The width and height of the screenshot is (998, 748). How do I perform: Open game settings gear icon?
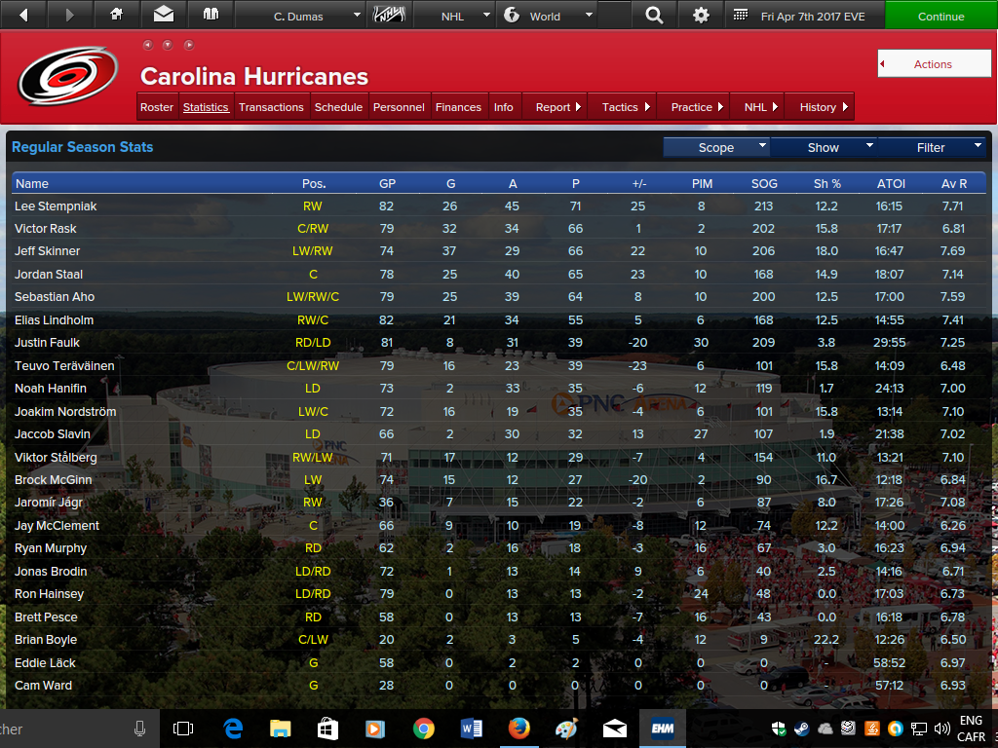tap(701, 15)
